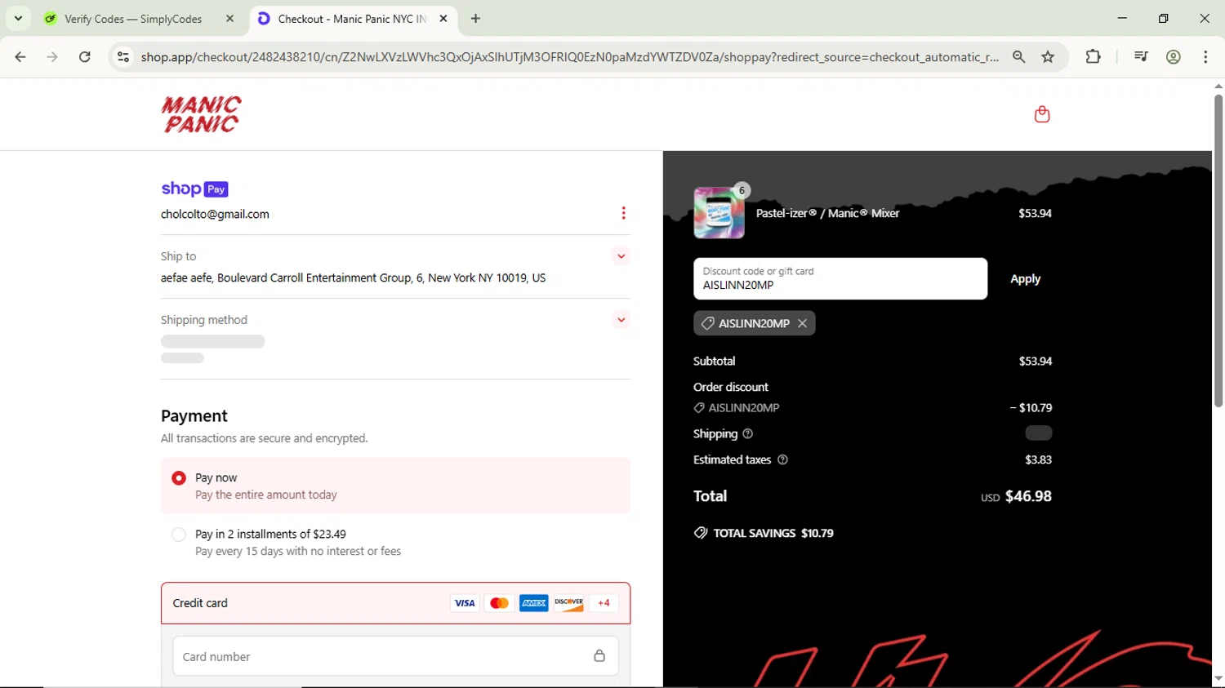This screenshot has height=688, width=1225.
Task: Go back to the previous page
Action: coord(20,57)
